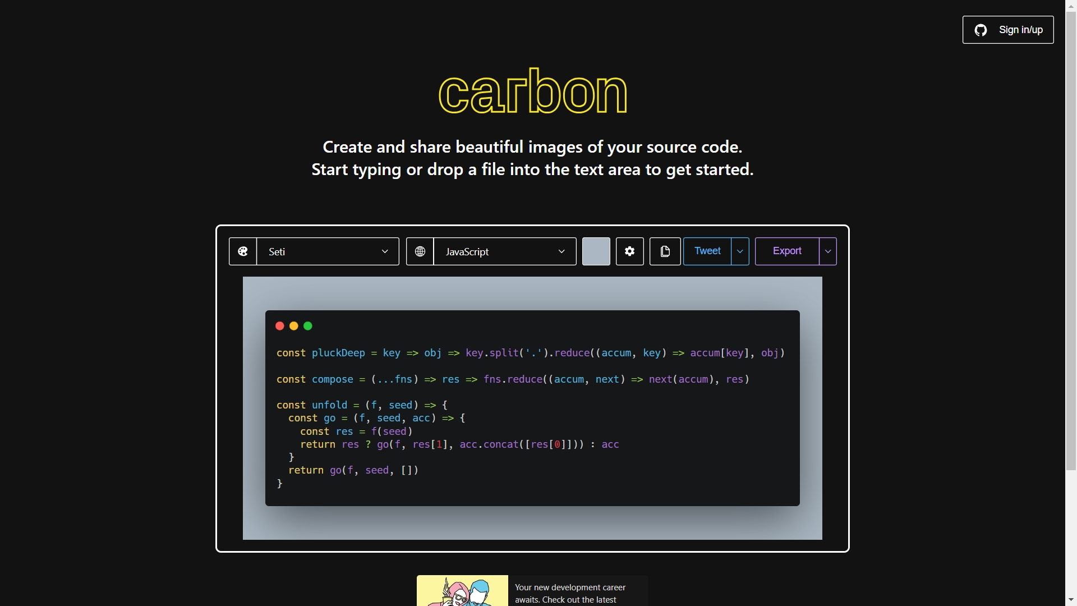Image resolution: width=1077 pixels, height=606 pixels.
Task: Click the ad illustration thumbnail
Action: [462, 590]
